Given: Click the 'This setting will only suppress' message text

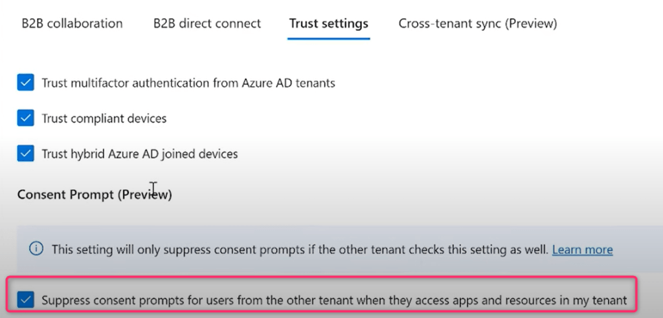Looking at the screenshot, I should [x=129, y=249].
